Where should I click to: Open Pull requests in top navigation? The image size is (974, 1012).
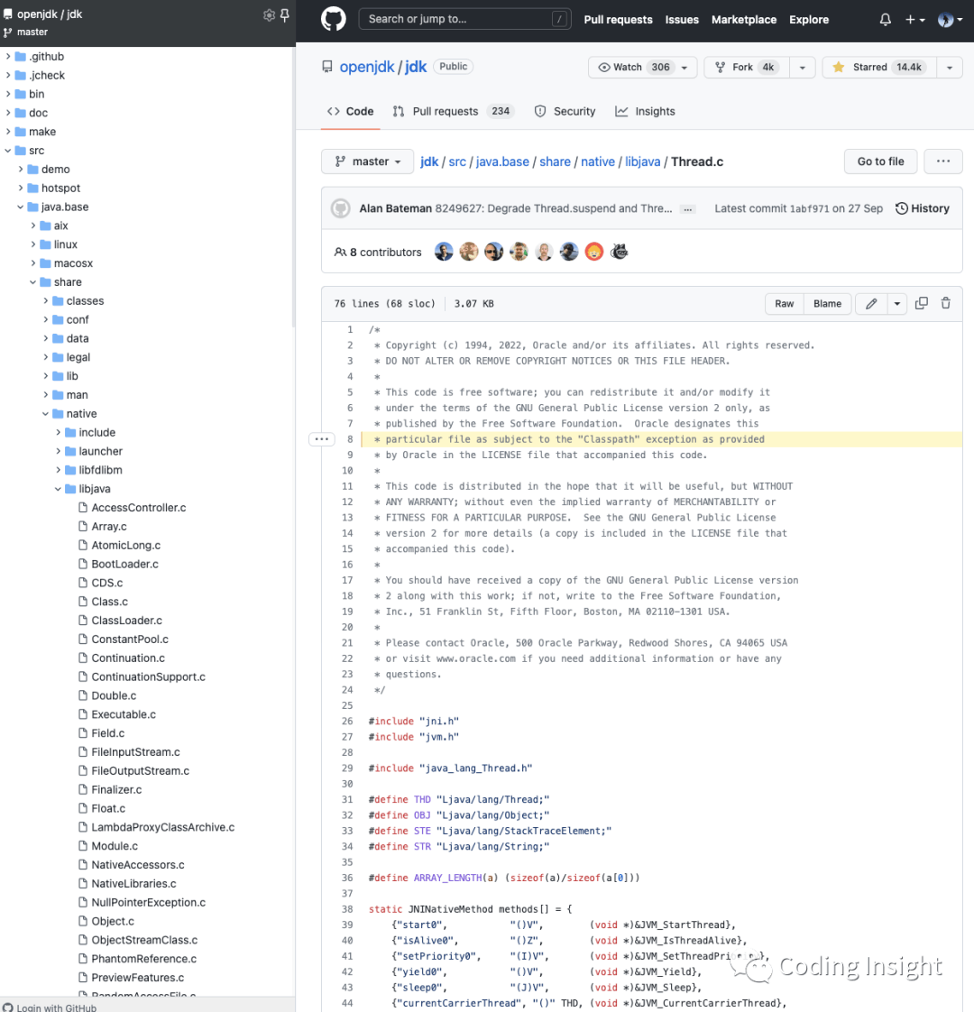618,19
